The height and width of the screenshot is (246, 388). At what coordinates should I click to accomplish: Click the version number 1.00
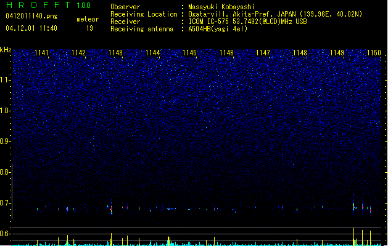(84, 5)
